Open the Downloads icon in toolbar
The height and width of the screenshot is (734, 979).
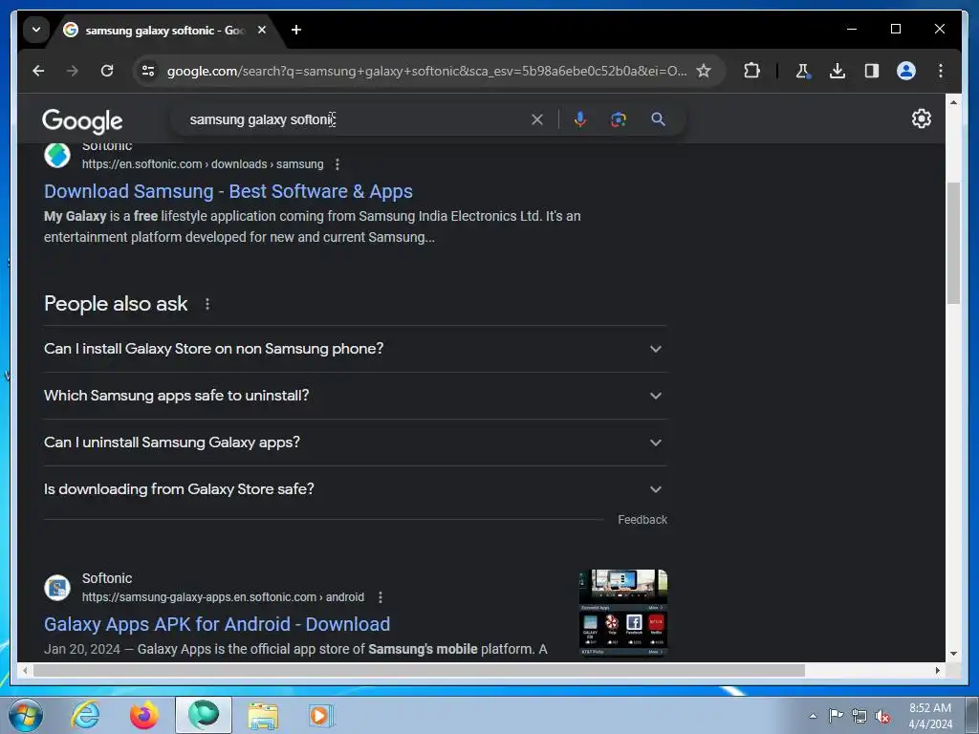pyautogui.click(x=838, y=71)
